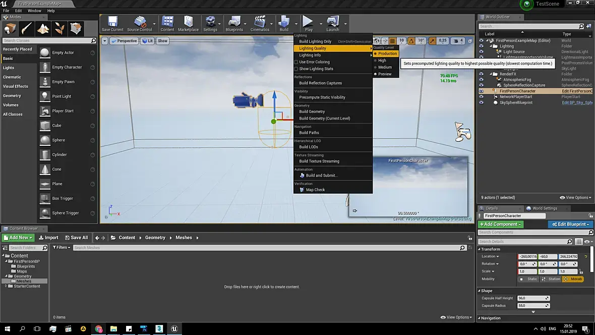Click the Blueprints toolbar icon
This screenshot has height=335, width=595.
point(234,23)
